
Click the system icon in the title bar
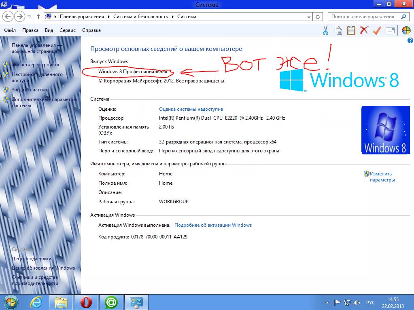4,4
